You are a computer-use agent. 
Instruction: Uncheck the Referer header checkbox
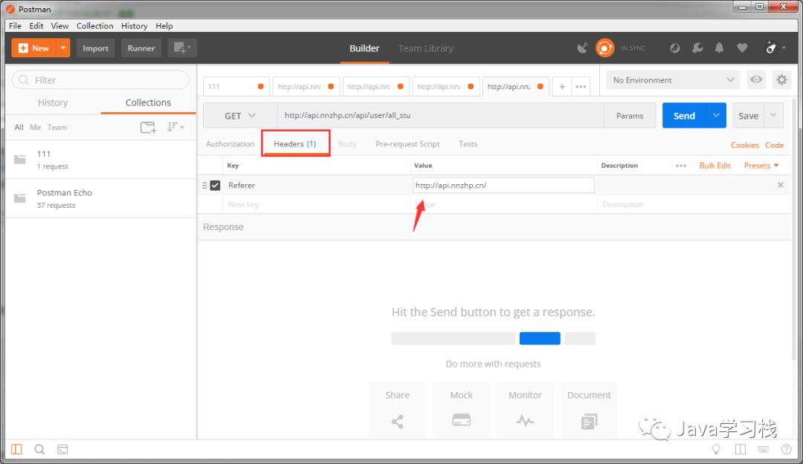coord(215,185)
